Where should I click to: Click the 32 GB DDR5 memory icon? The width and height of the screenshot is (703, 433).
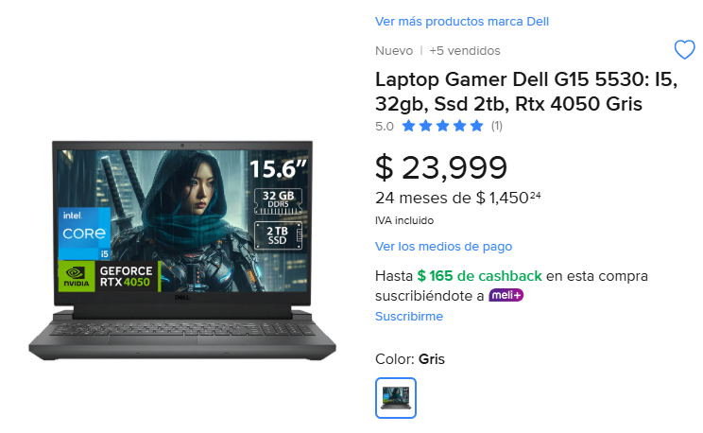click(278, 200)
